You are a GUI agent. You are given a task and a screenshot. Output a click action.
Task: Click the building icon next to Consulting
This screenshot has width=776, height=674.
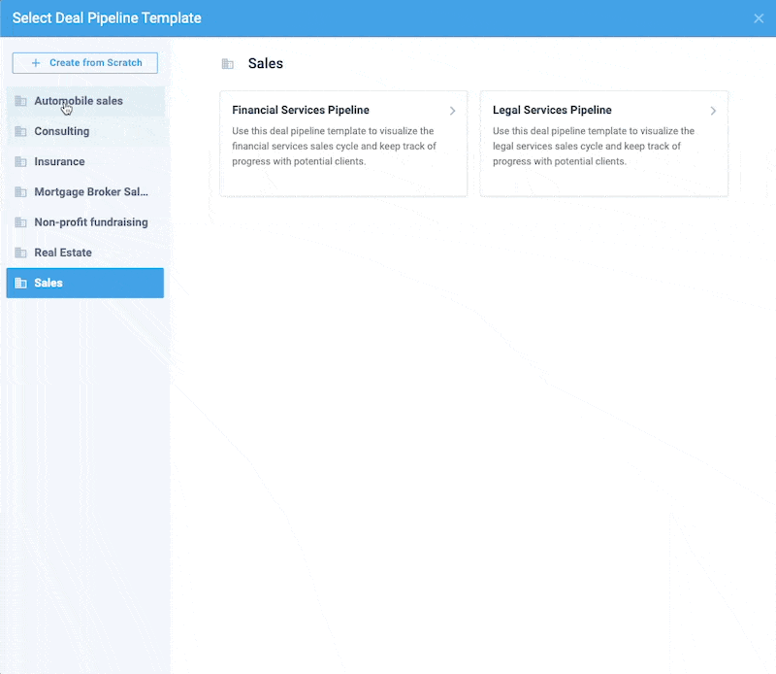21,131
